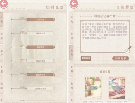This screenshot has height=103, width=135.
Task: Switch to 七国 tab on left screen
Action: (x=1, y=36)
